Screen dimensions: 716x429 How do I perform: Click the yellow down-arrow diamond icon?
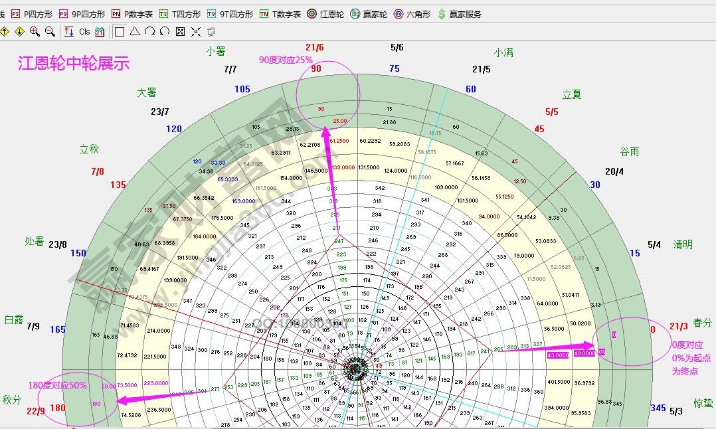(x=19, y=31)
